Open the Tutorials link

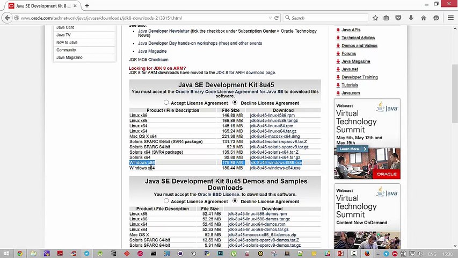click(x=350, y=85)
